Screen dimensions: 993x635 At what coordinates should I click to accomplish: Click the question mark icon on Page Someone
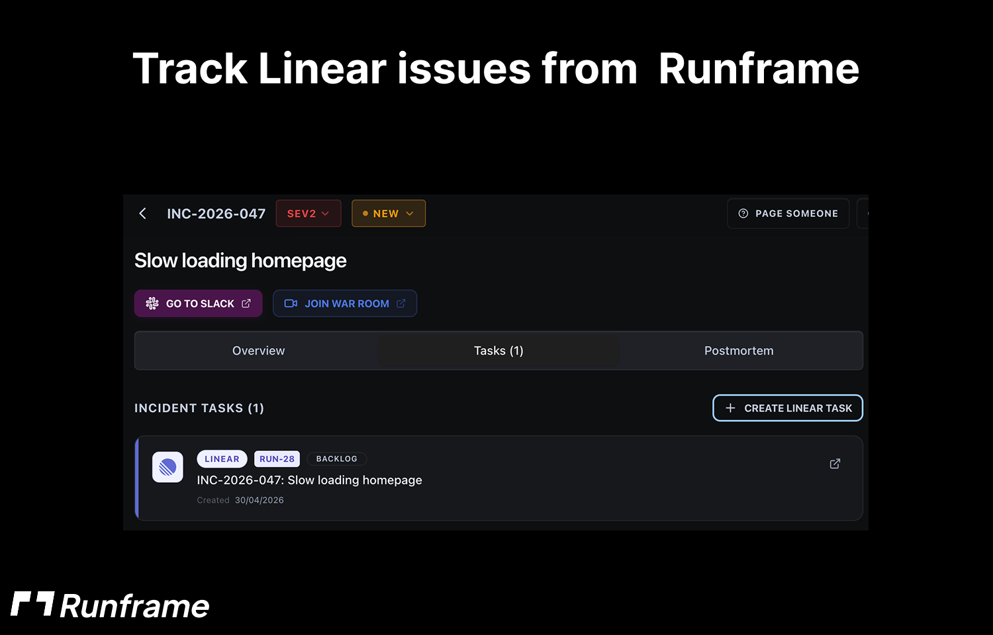(743, 213)
